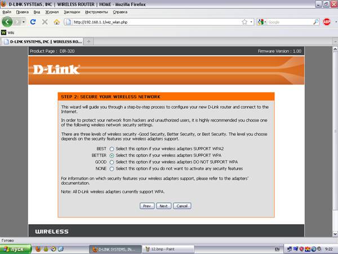Select BEST security radio button (WPA2)
This screenshot has width=338, height=254.
pyautogui.click(x=112, y=149)
